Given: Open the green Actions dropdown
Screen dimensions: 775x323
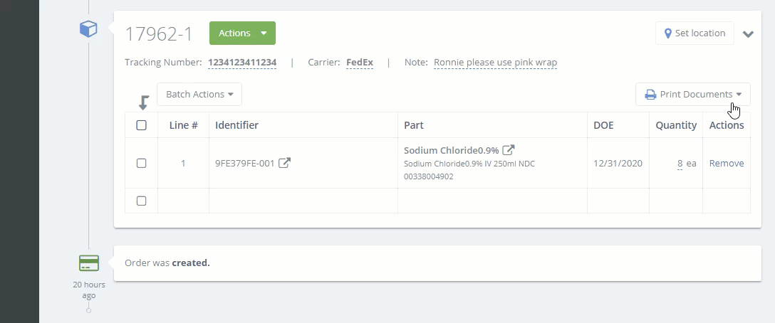Looking at the screenshot, I should tap(242, 33).
